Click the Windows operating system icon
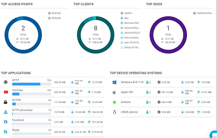The width and height of the screenshot is (217, 138). [x=114, y=82]
